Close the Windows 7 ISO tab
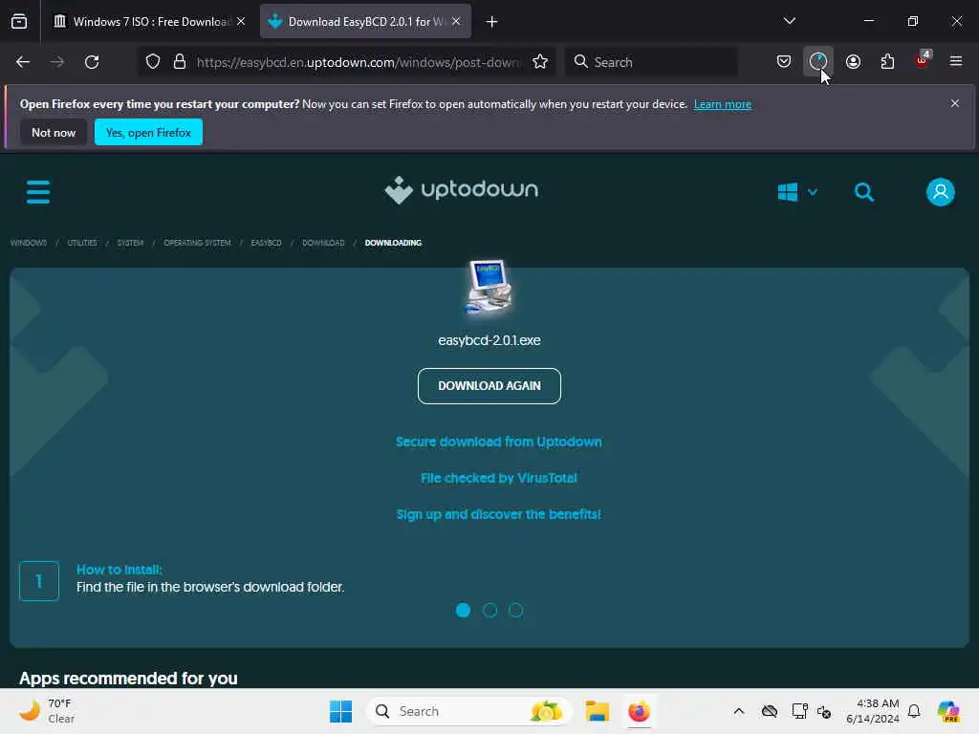Image resolution: width=979 pixels, height=734 pixels. pos(241,21)
